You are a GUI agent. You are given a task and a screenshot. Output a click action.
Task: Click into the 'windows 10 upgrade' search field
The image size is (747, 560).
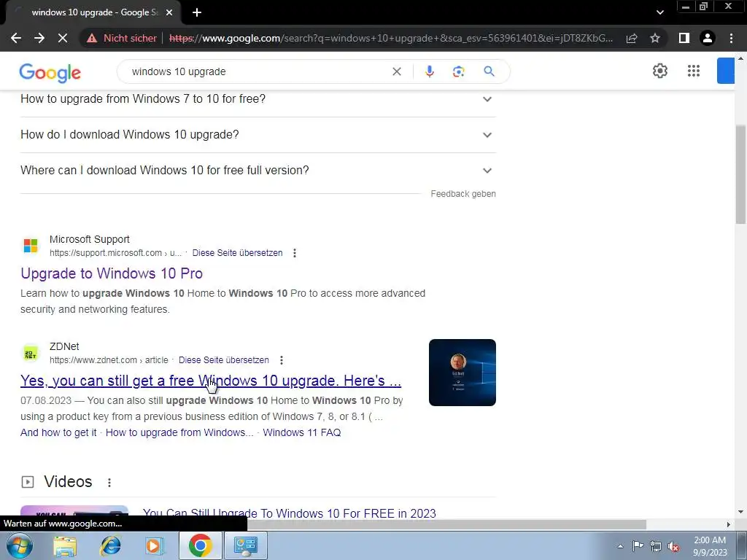click(x=258, y=71)
